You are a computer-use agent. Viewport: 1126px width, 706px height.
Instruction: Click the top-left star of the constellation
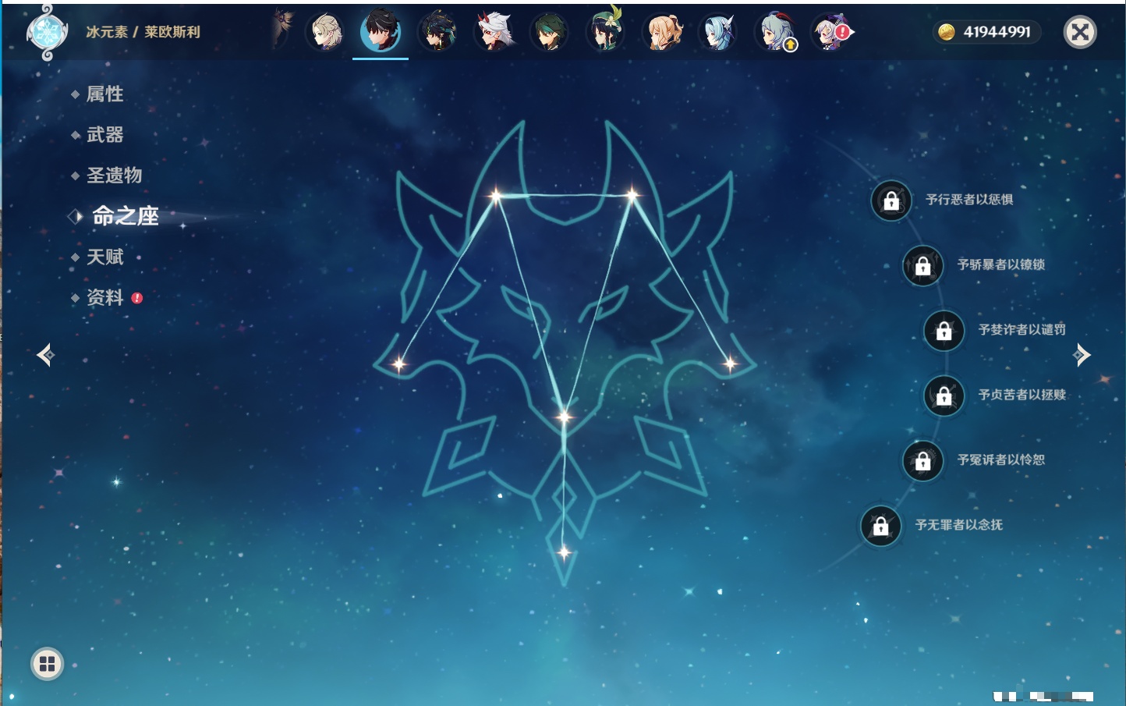coord(496,195)
